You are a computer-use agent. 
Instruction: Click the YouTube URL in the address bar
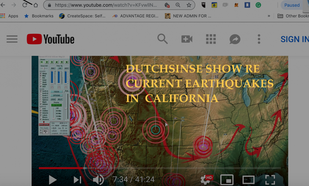[106, 5]
